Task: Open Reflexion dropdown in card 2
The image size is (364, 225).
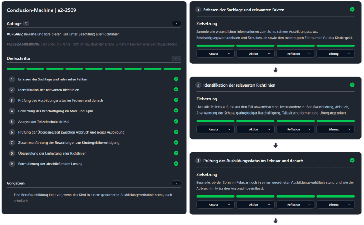Action: (x=295, y=129)
